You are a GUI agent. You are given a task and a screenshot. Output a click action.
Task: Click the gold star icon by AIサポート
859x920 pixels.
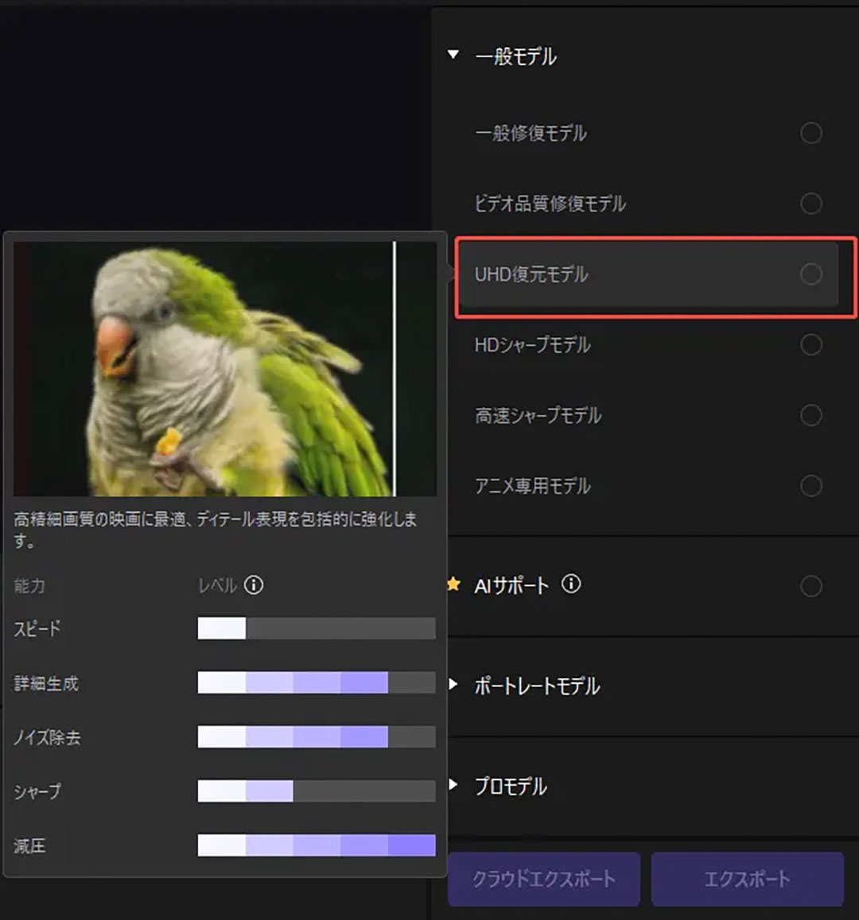pos(453,585)
